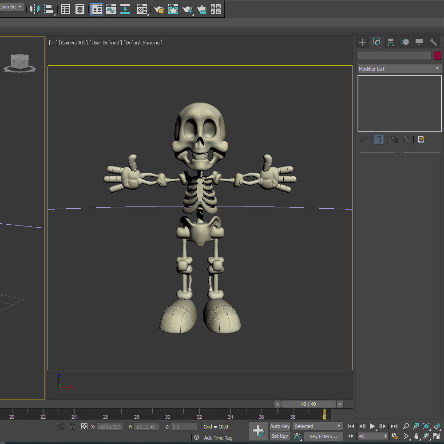Toggle Key Mode icon
The height and width of the screenshot is (444, 444).
pyautogui.click(x=351, y=436)
